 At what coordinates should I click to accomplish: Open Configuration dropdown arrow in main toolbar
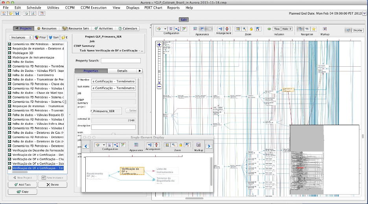pyautogui.click(x=166, y=29)
